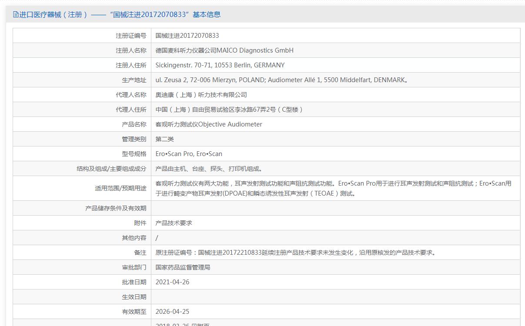
Task: Click the label 管理类别
Action: [x=134, y=139]
